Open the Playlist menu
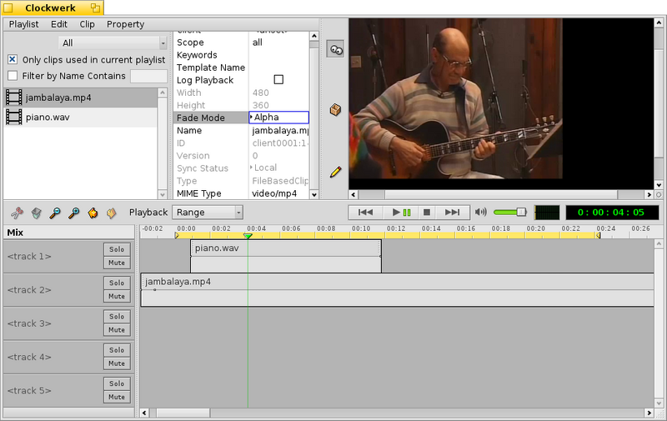The width and height of the screenshot is (667, 421). click(24, 24)
